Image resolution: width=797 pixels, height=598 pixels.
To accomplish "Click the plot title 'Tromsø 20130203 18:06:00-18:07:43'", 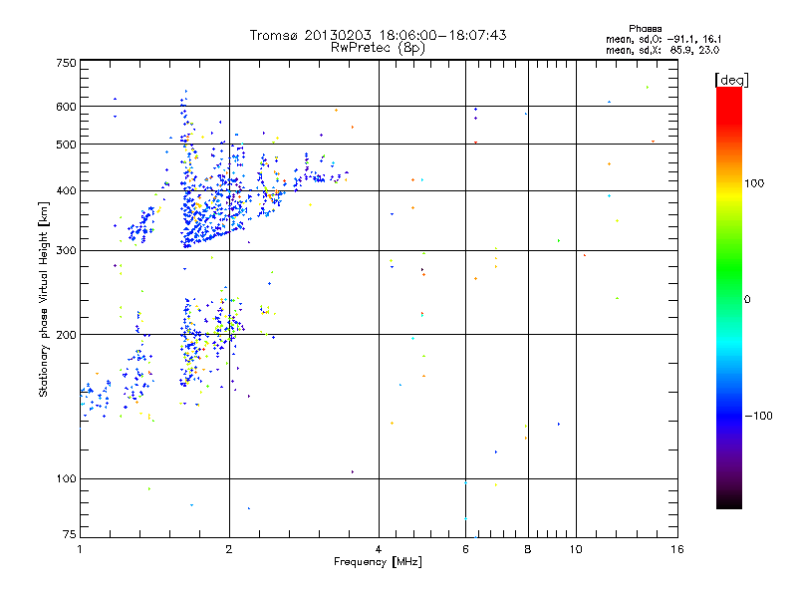I will (378, 35).
